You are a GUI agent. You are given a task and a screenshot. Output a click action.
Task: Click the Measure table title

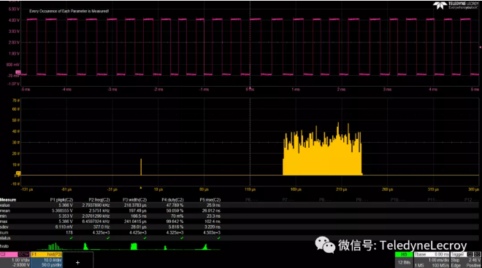point(8,200)
